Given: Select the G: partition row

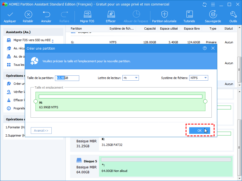Looking at the screenshot, I should pyautogui.click(x=152, y=42).
